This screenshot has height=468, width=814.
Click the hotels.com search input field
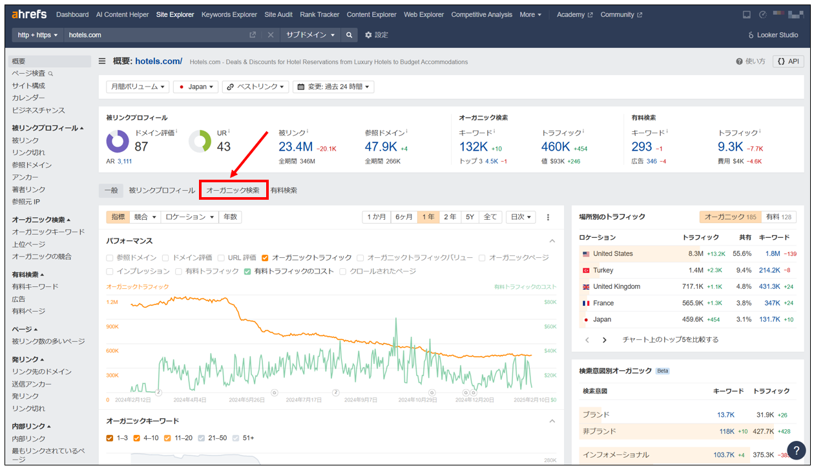[155, 35]
